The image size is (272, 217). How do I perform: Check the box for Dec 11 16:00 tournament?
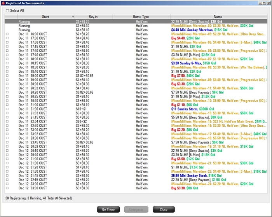(7, 34)
